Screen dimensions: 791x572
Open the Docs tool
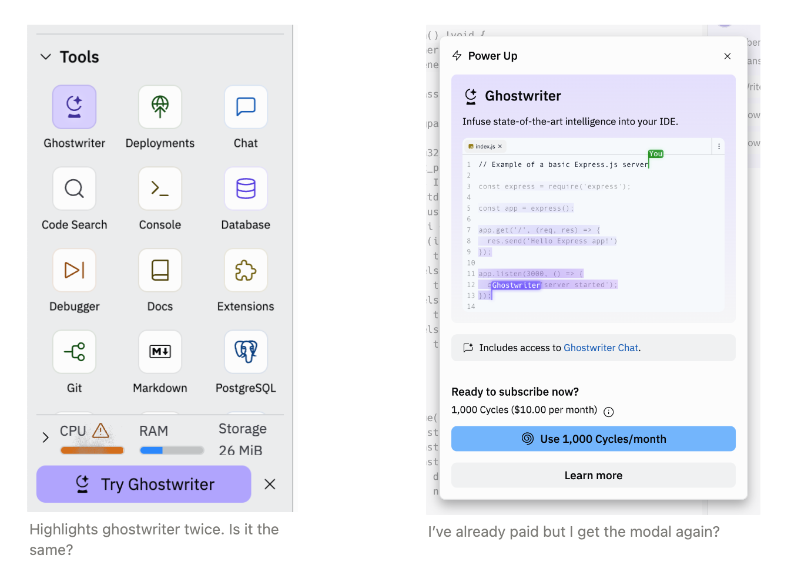tap(160, 270)
